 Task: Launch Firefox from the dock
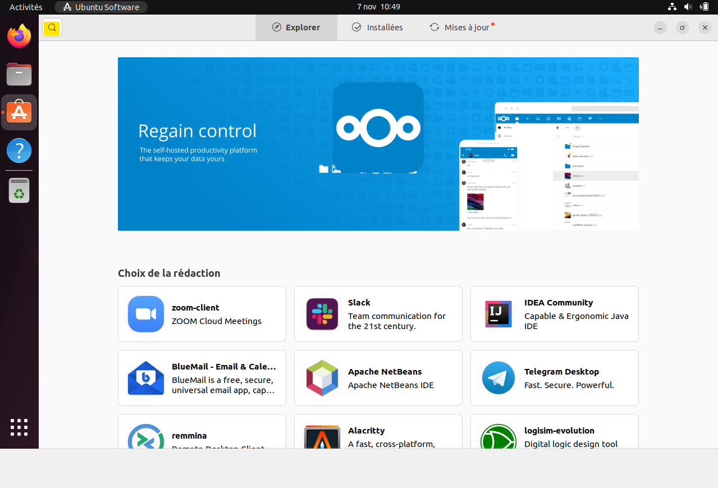tap(19, 37)
